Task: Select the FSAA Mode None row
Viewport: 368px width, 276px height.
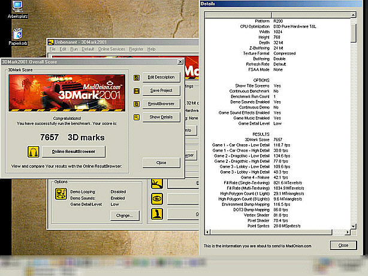Action: [x=277, y=69]
